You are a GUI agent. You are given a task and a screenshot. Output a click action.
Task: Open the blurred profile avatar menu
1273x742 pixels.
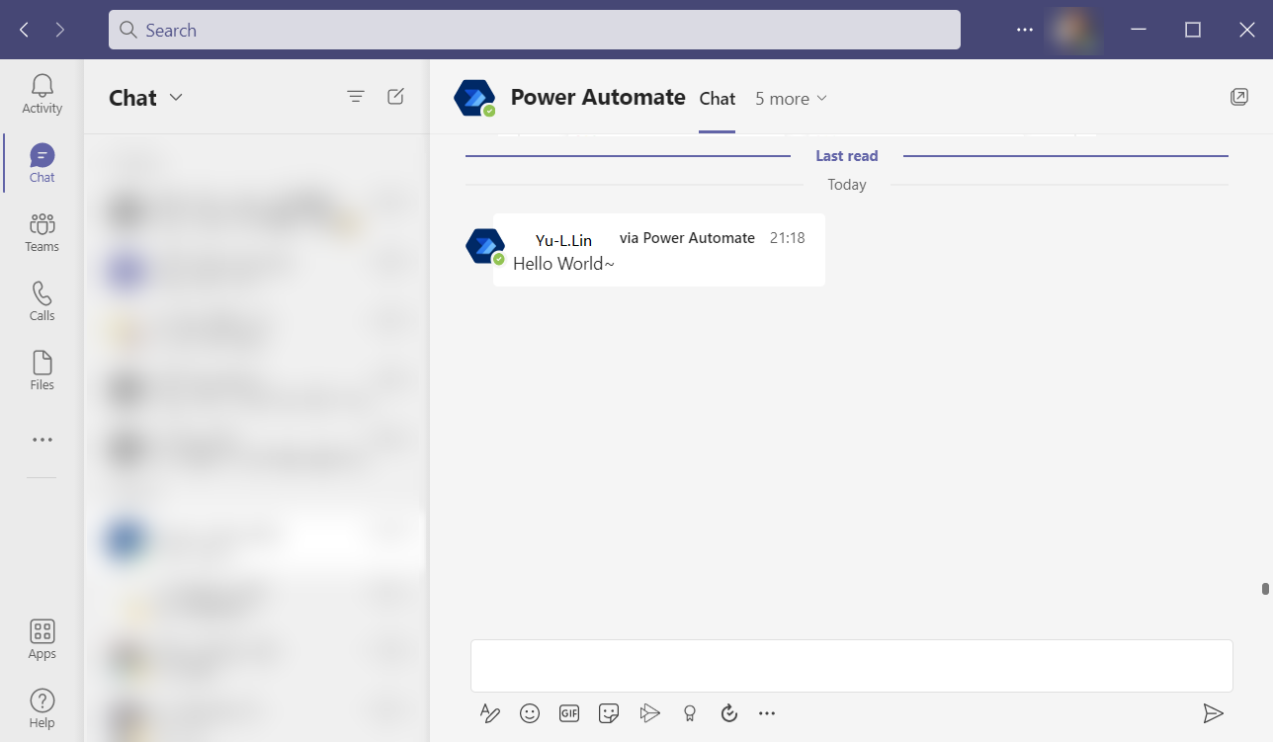pos(1075,30)
